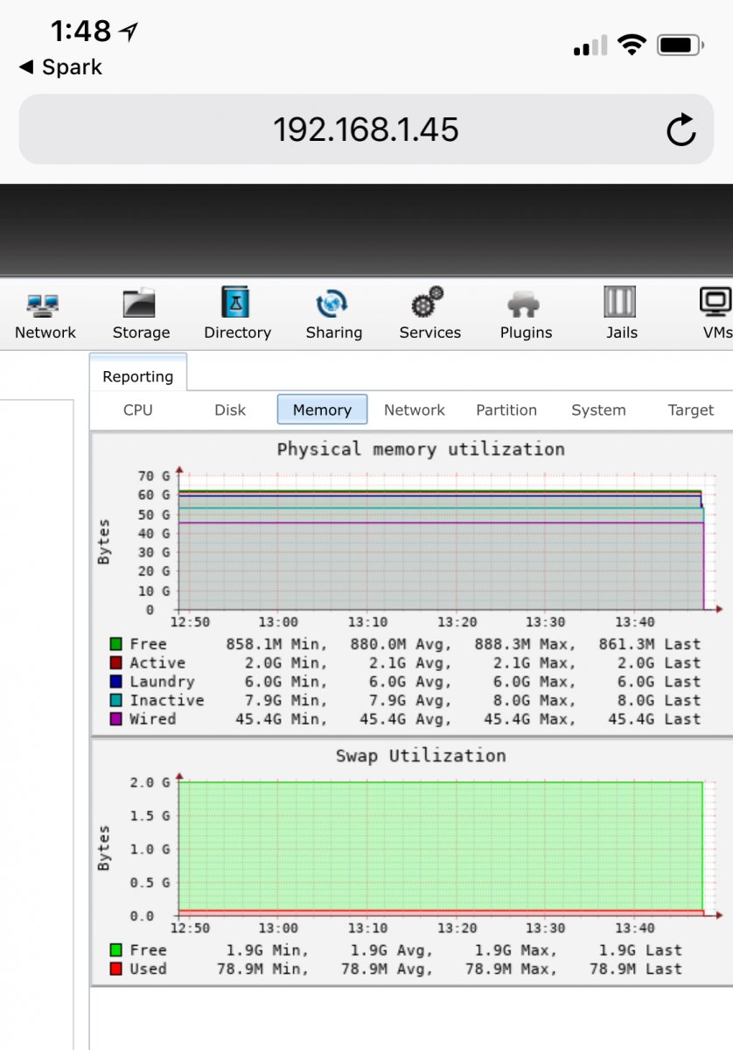This screenshot has height=1050, width=733.
Task: Open the Sharing section icon
Action: click(x=333, y=304)
